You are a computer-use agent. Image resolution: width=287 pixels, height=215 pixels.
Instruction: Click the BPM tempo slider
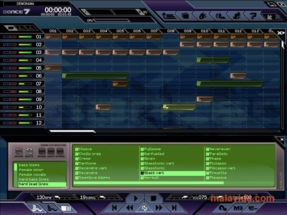coord(64,198)
